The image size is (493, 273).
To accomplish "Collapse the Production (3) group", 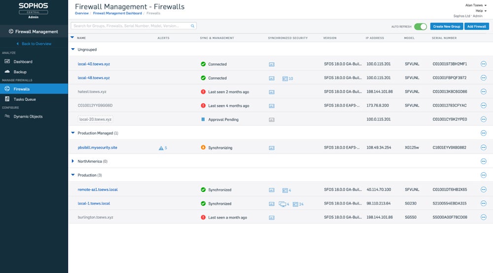I will click(73, 175).
